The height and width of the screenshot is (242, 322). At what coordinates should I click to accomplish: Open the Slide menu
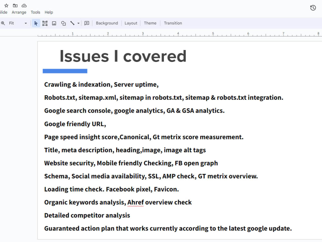(x=4, y=12)
